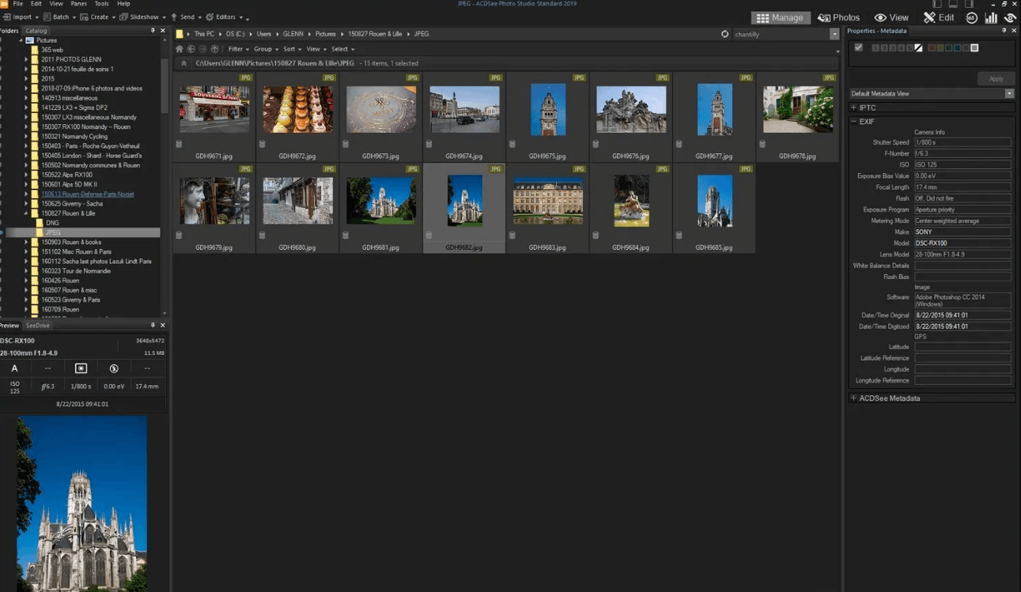Open the Filter dropdown button
The height and width of the screenshot is (592, 1021).
[x=237, y=49]
